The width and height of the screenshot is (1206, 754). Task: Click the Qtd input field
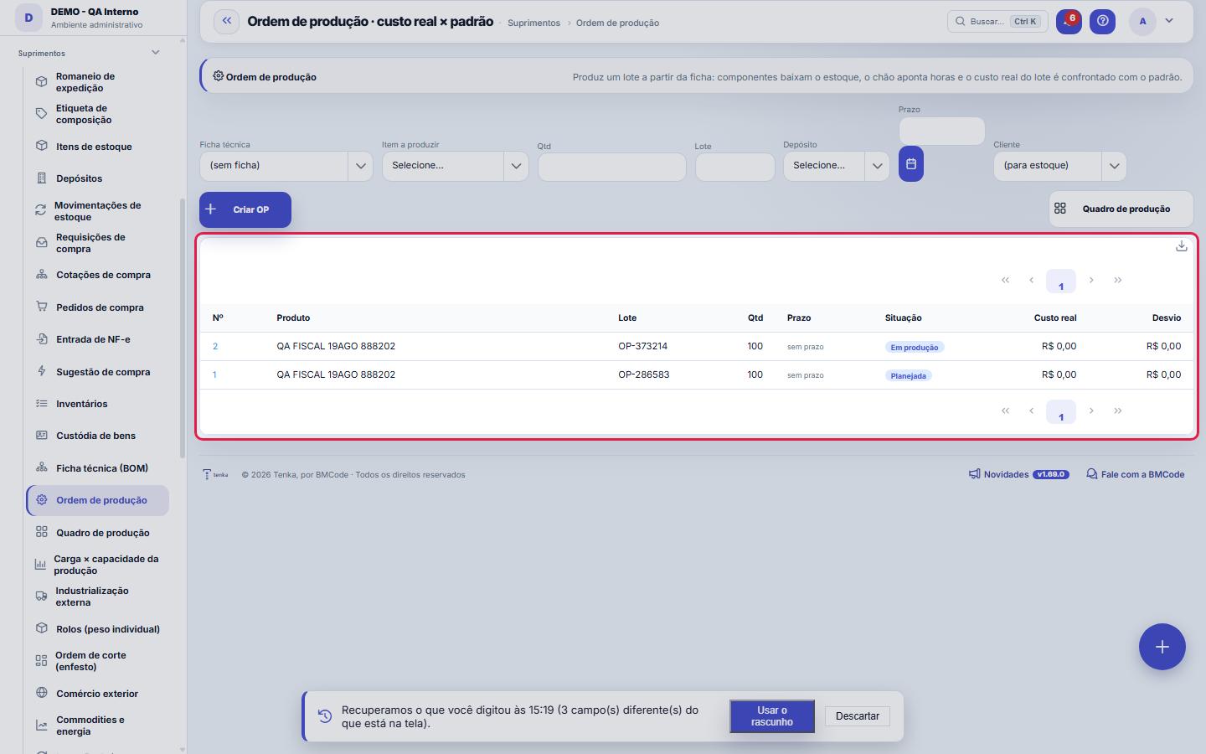point(611,168)
